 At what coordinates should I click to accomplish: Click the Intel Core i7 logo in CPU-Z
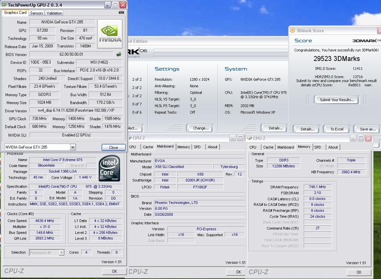click(109, 168)
